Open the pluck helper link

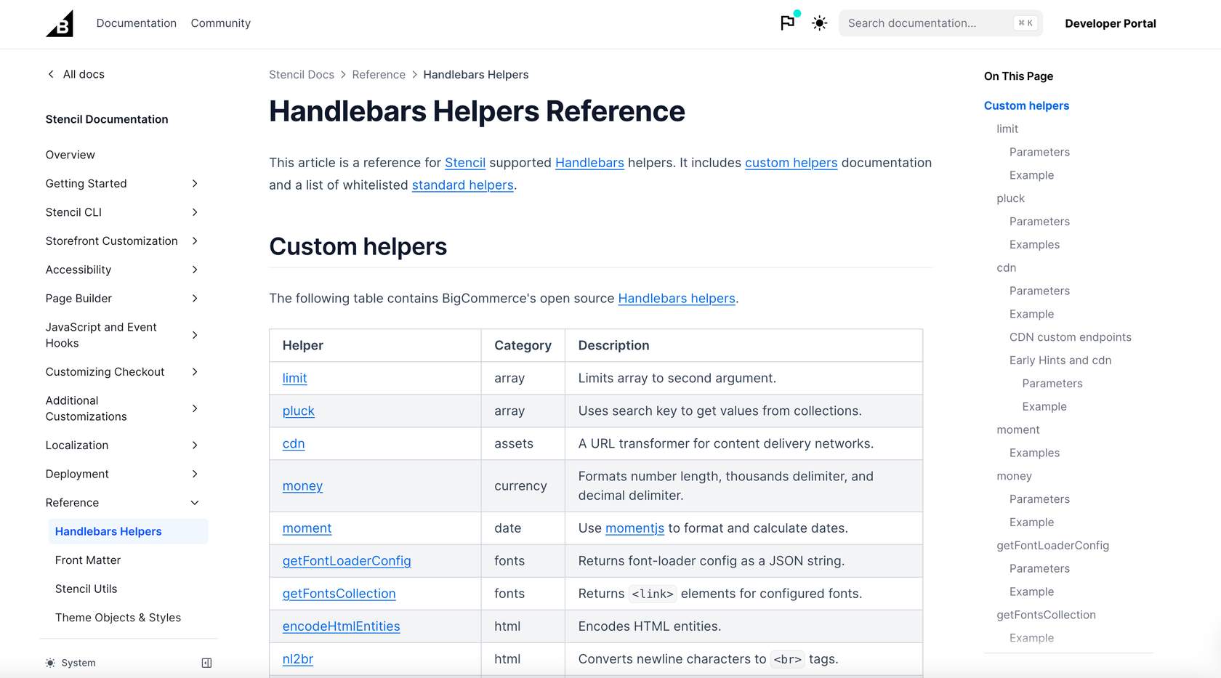(298, 411)
